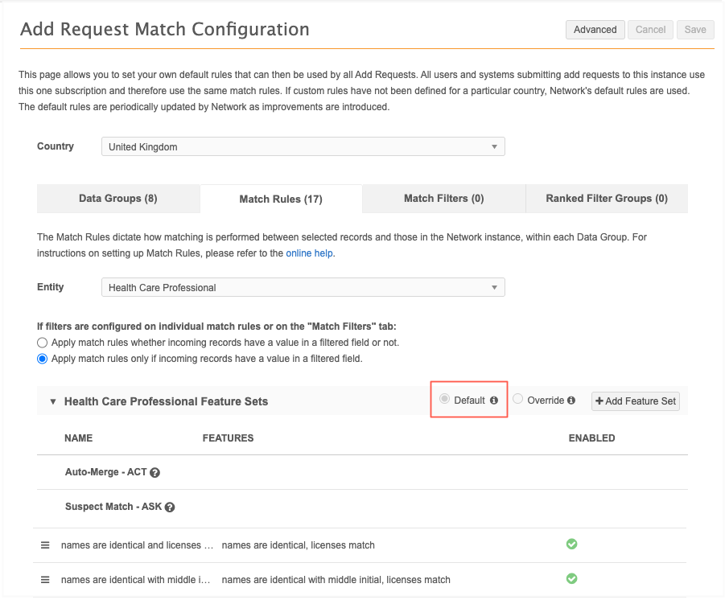
Task: Switch to Data Groups (8) tab
Action: point(118,199)
